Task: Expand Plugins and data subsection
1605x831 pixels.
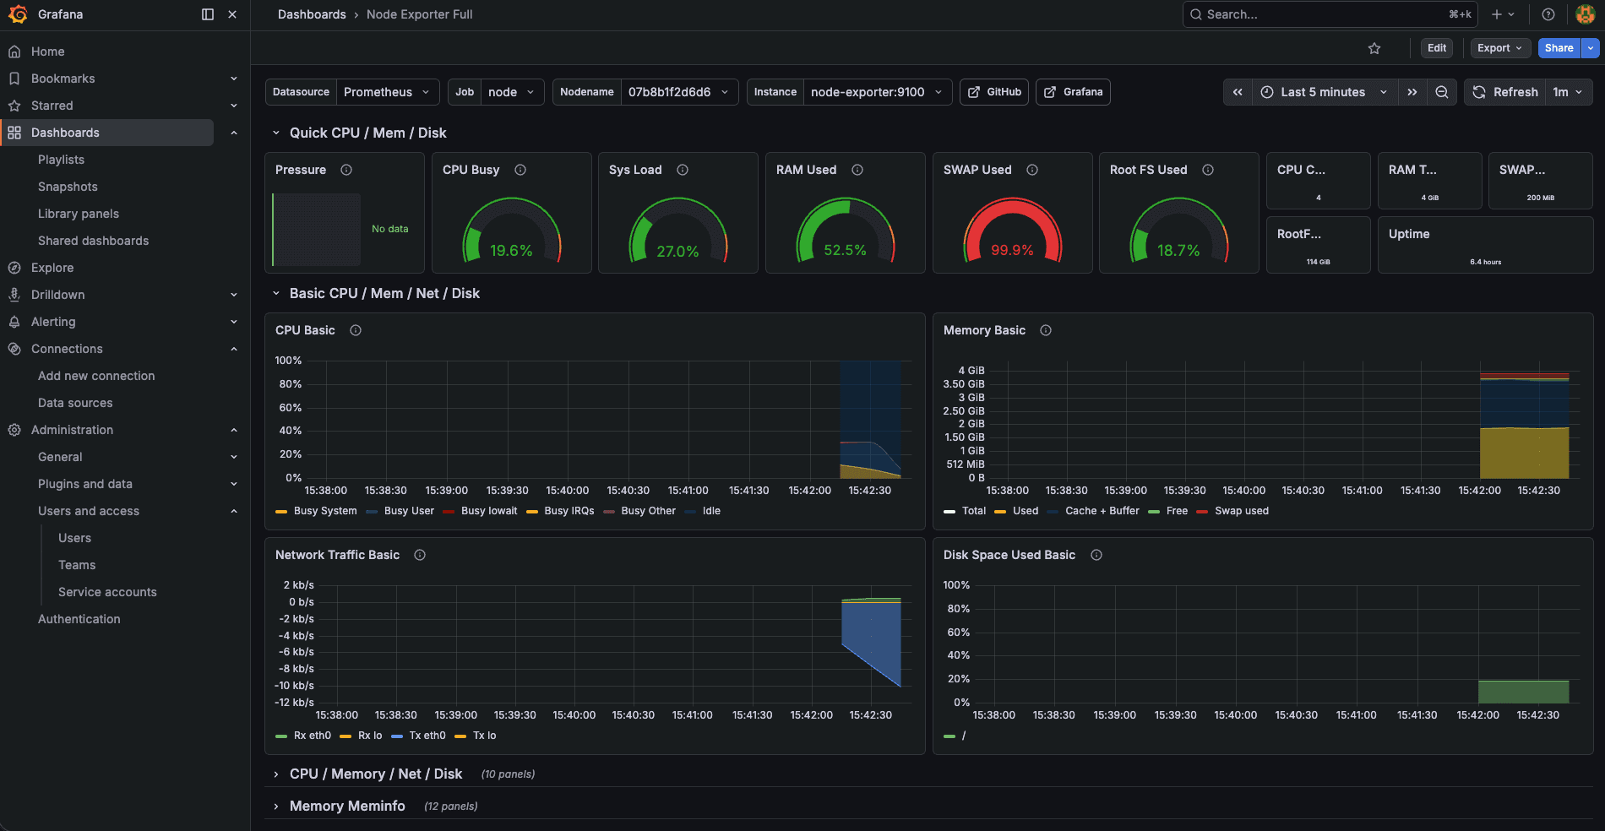Action: 234,484
